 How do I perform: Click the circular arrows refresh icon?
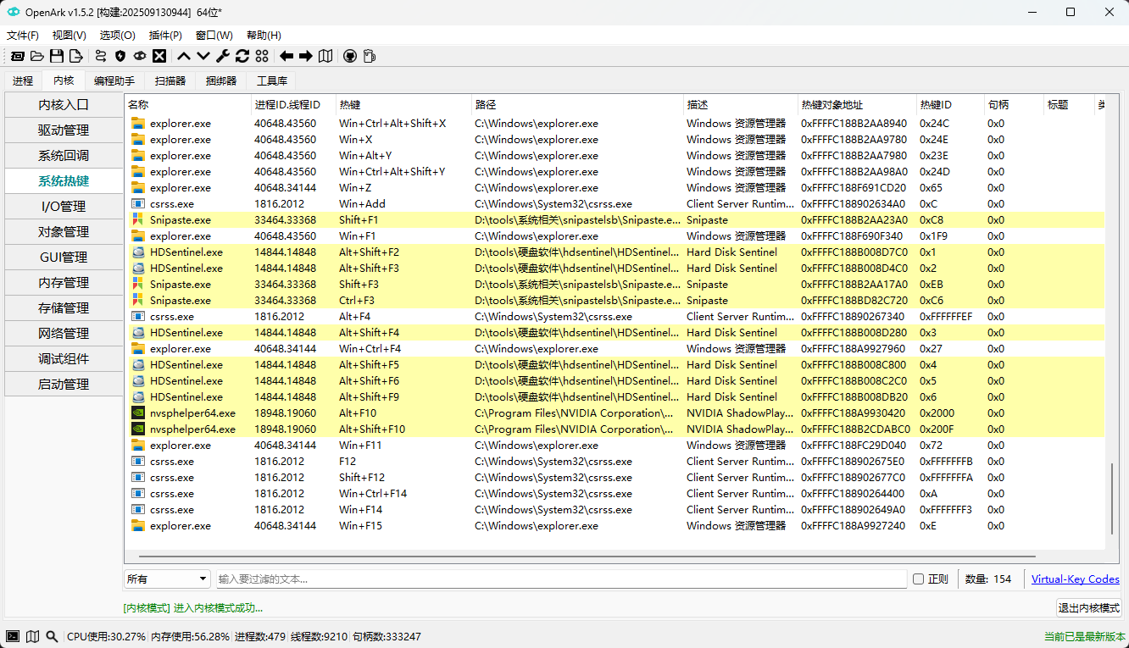[242, 56]
